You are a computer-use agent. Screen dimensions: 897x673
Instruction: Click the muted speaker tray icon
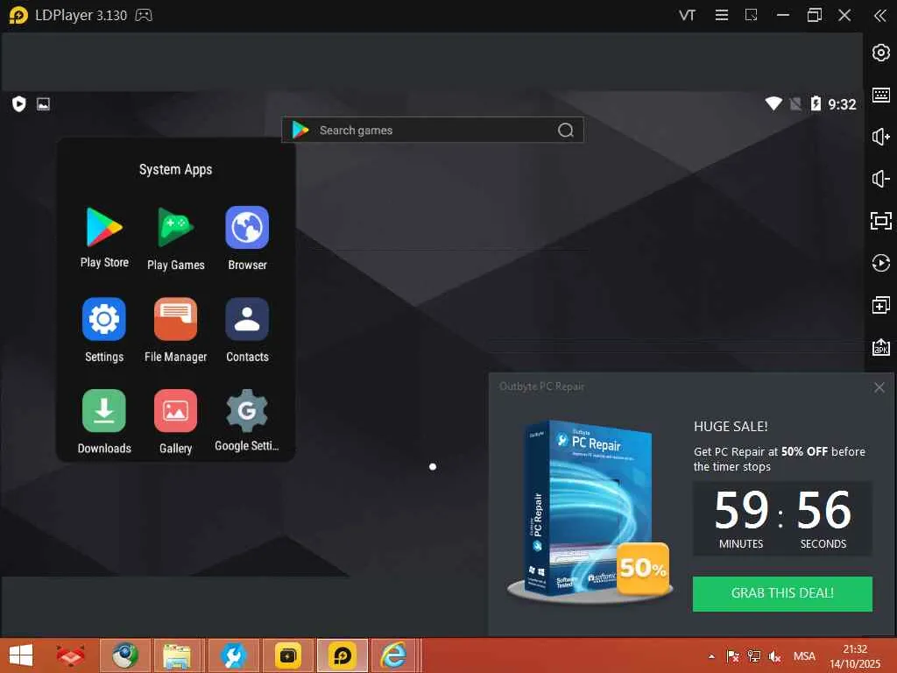[774, 656]
